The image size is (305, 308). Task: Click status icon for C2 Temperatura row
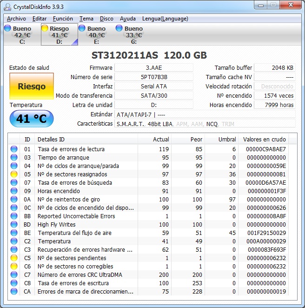click(14, 241)
